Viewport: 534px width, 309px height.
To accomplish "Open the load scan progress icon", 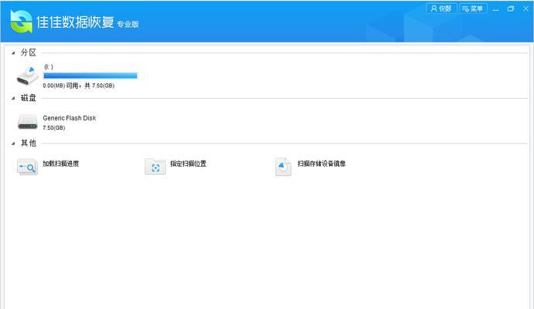I will (x=27, y=167).
